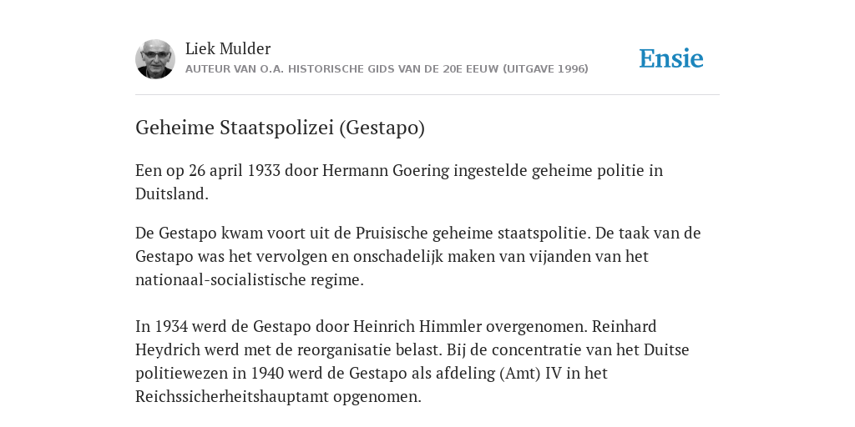The width and height of the screenshot is (855, 427).
Task: Click the name Reinhard Heydrich
Action: (625, 326)
